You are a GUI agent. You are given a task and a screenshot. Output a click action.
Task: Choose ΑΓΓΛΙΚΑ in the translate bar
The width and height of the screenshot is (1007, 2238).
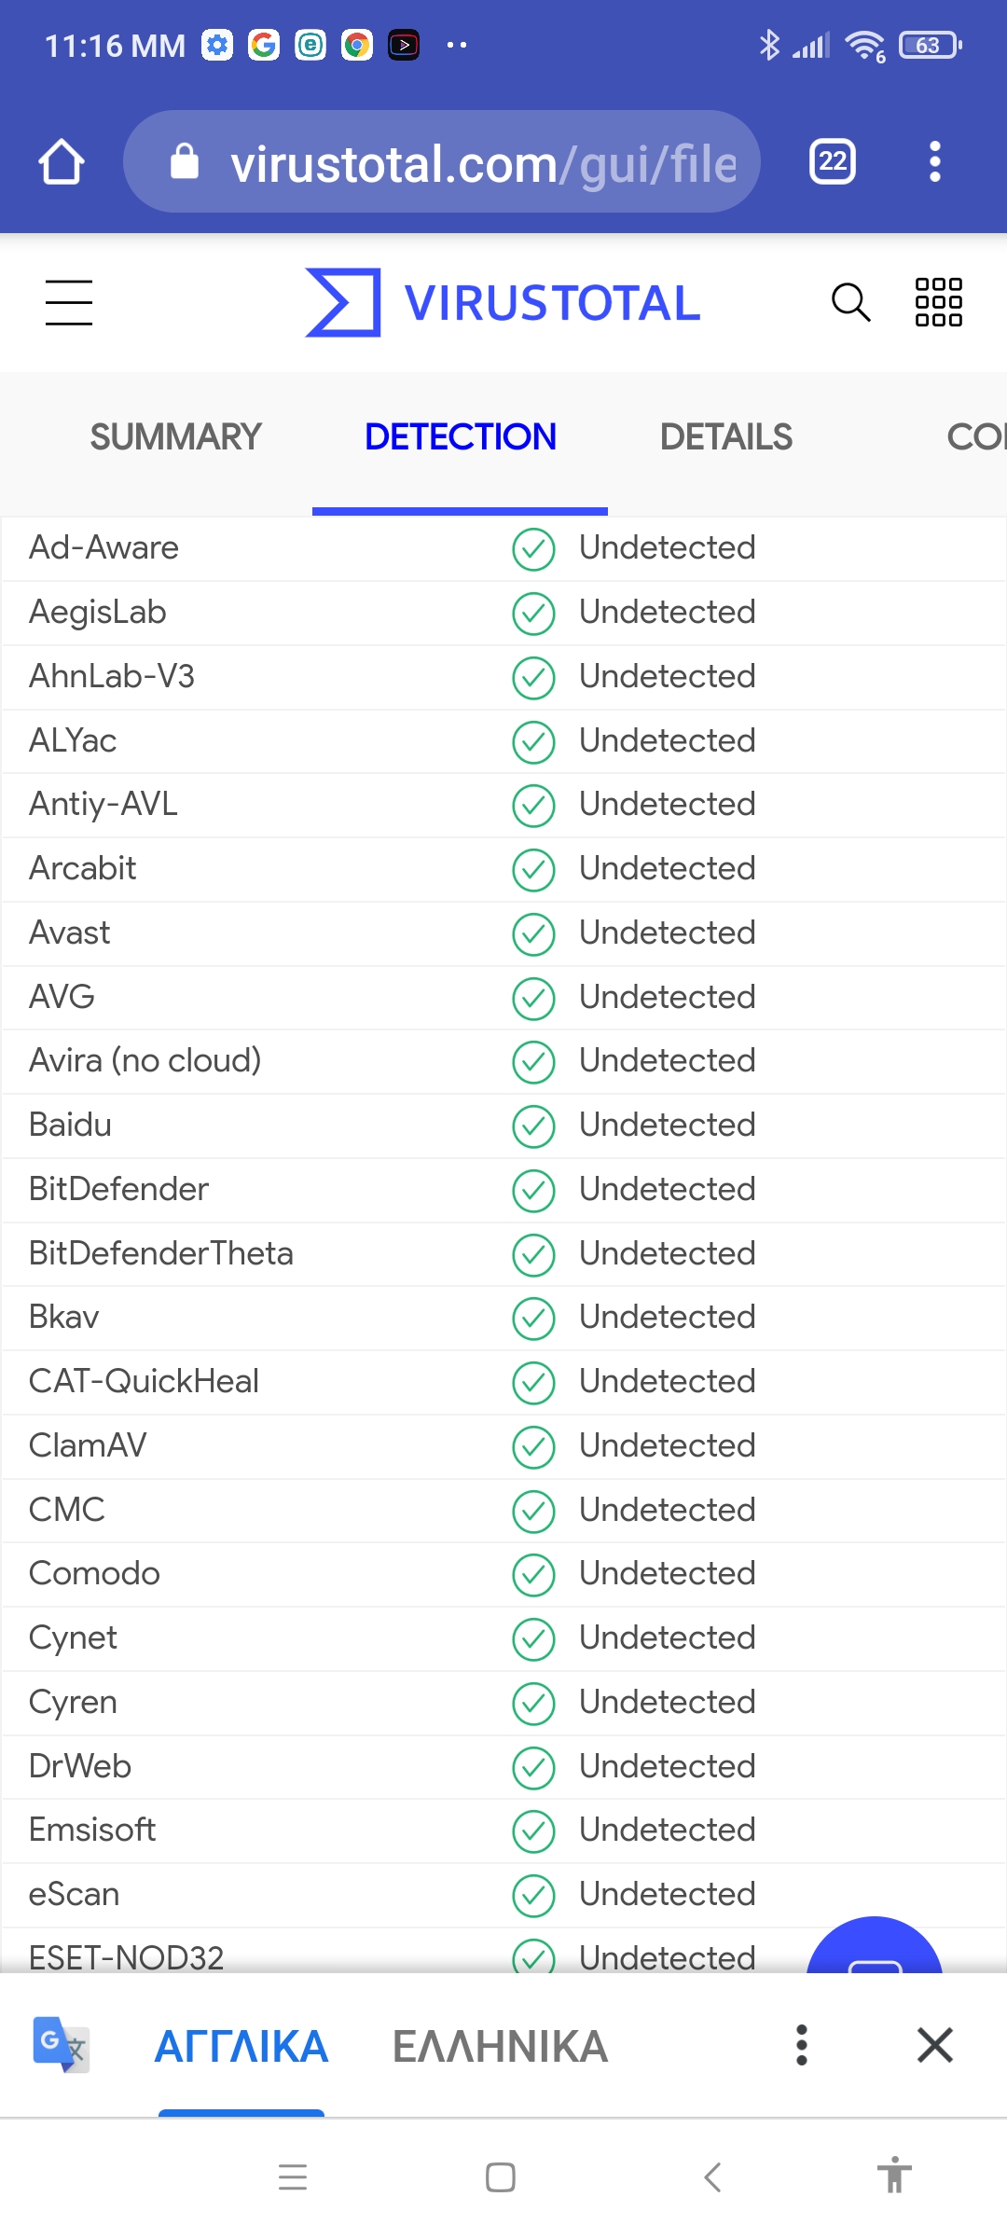(241, 2047)
